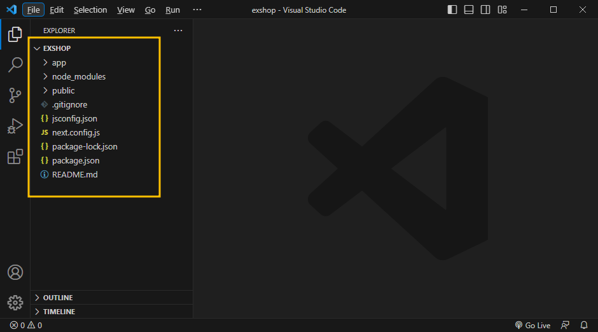
Task: Open the jsconfig.json file
Action: (x=111, y=118)
